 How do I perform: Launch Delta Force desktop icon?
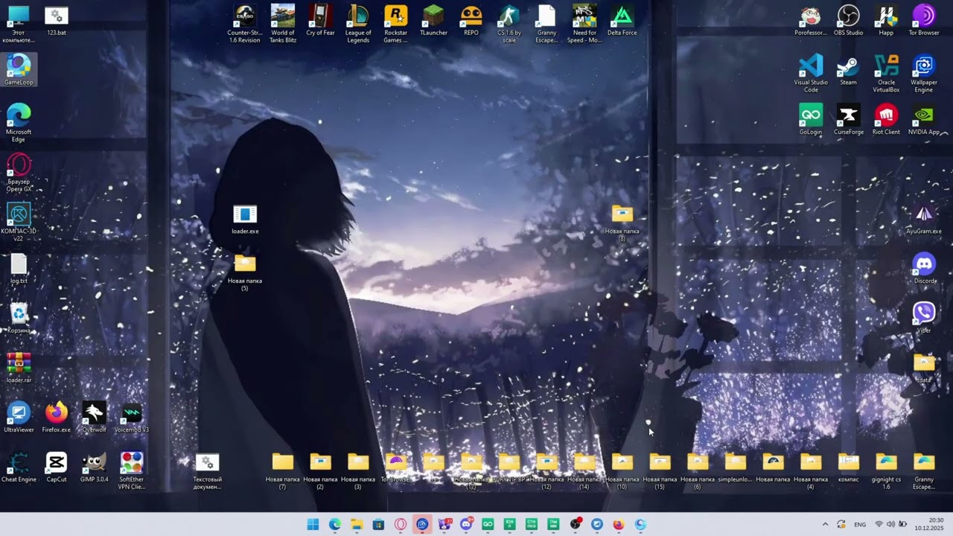point(622,21)
